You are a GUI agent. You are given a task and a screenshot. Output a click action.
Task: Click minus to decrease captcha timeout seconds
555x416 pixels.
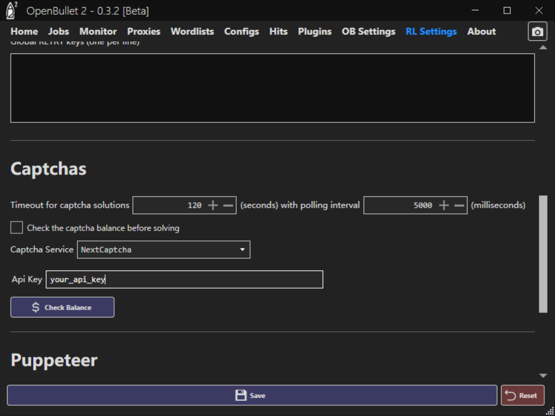click(228, 205)
